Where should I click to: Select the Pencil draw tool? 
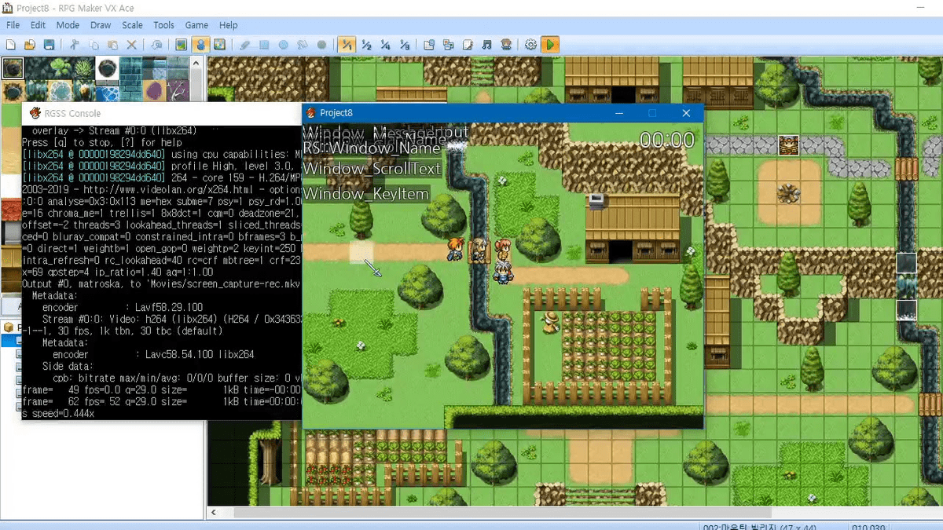click(x=244, y=45)
